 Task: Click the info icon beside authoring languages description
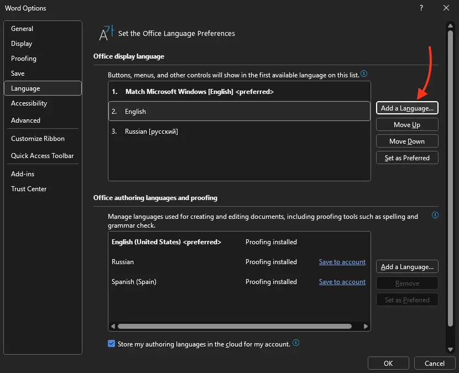click(435, 216)
